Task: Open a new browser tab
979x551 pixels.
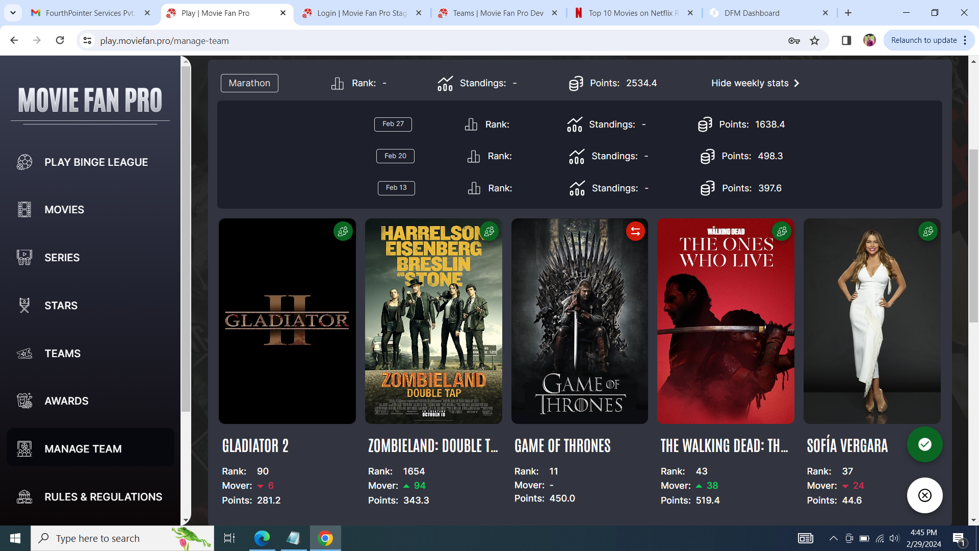Action: click(848, 13)
